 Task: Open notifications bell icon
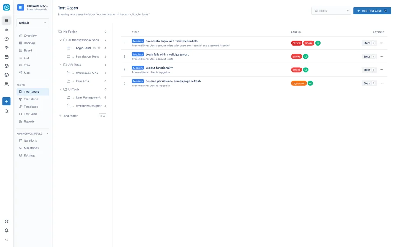click(6, 231)
